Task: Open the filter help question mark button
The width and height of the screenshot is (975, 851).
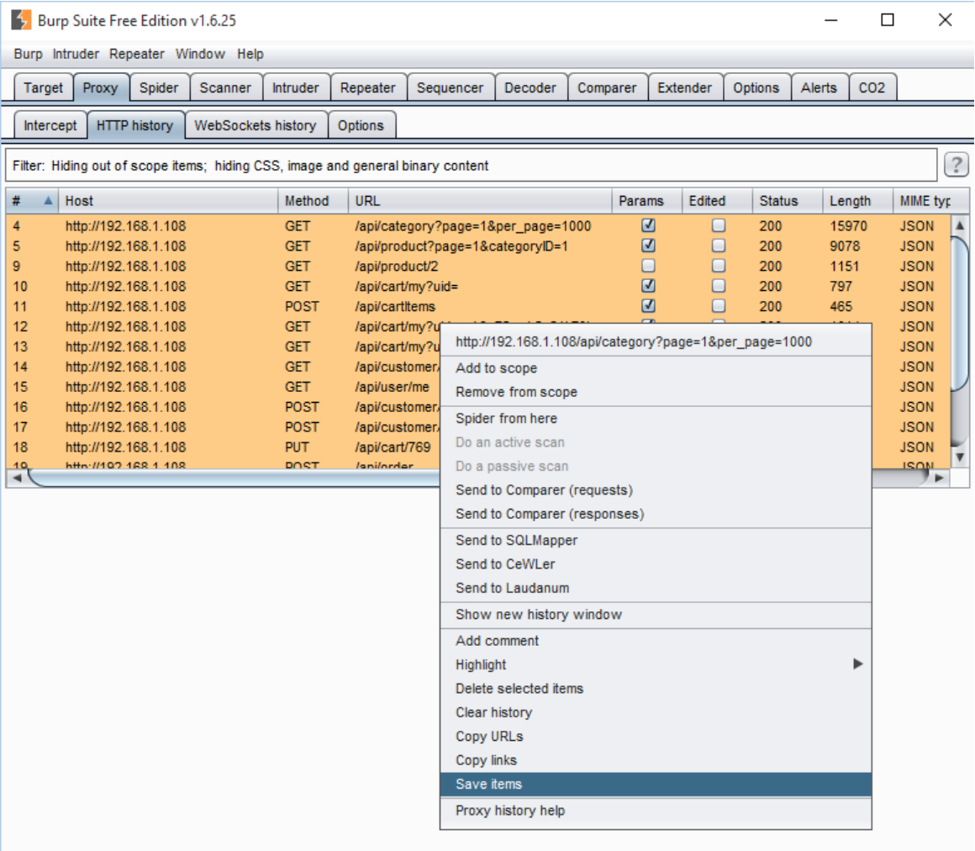Action: (x=957, y=165)
